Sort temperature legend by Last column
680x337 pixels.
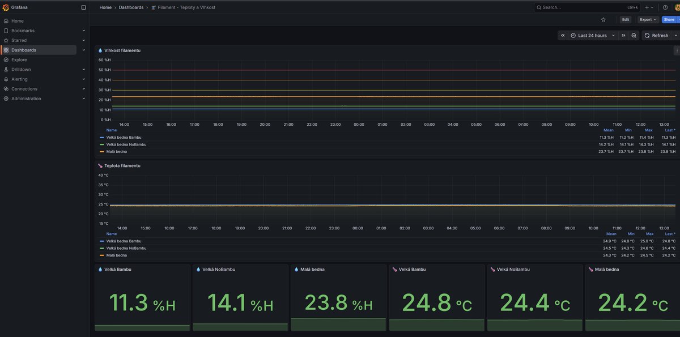pos(670,234)
